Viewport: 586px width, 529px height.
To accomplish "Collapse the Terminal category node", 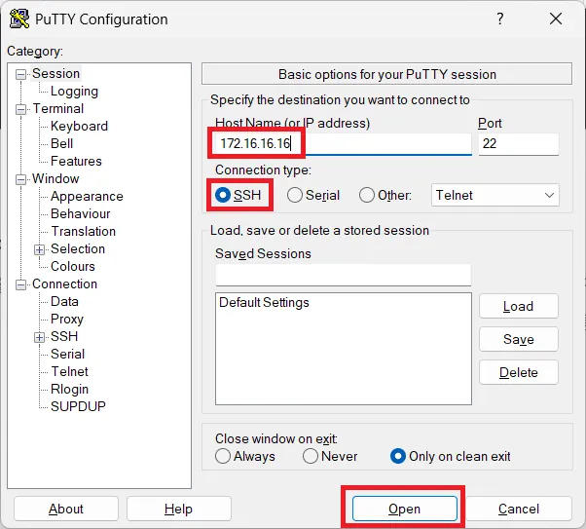I will (21, 108).
